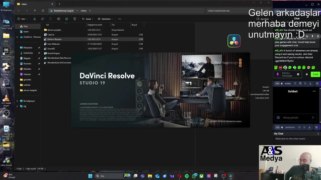This screenshot has width=321, height=180.
Task: Click the Delete trash icon in Explorer toolbar
Action: point(75,19)
